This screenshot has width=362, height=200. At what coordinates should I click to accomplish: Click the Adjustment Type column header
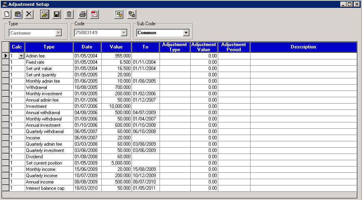point(175,47)
